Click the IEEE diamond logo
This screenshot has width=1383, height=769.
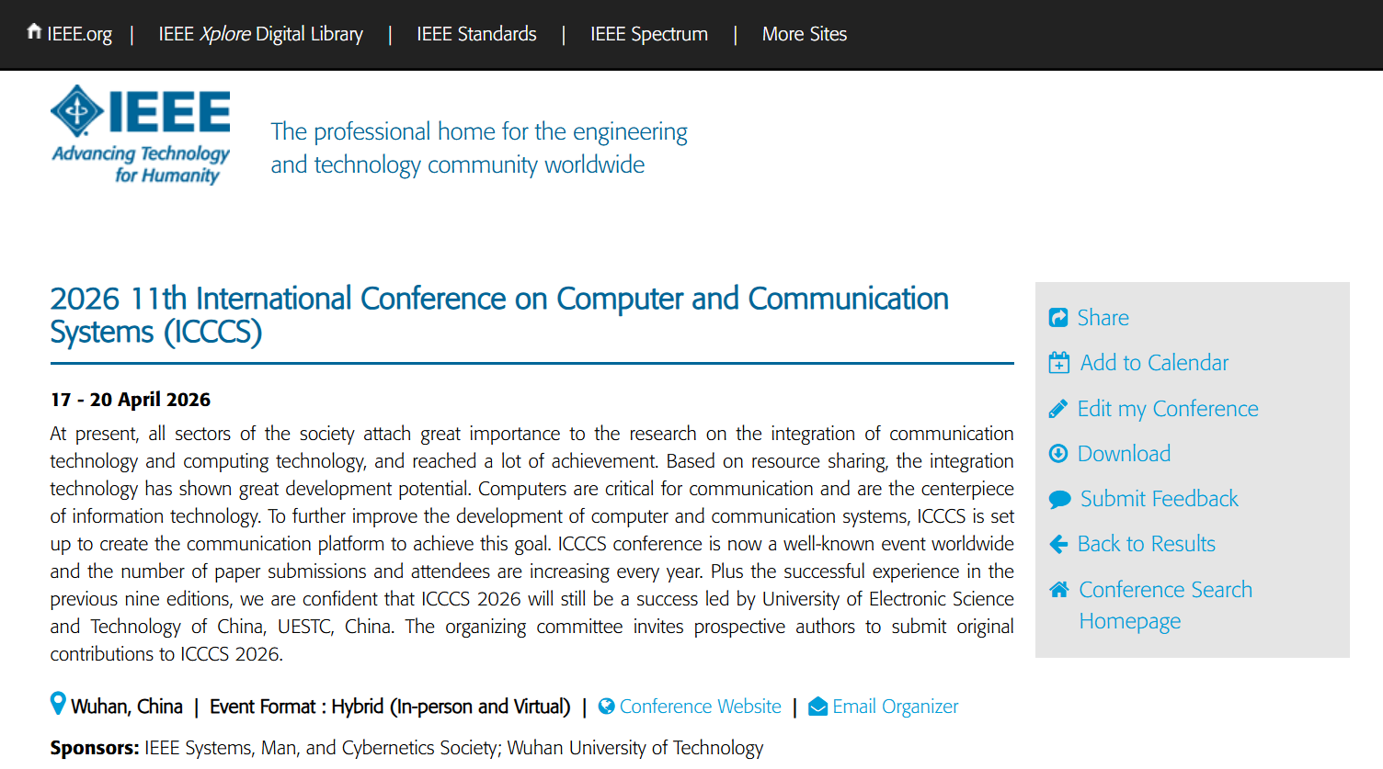77,111
